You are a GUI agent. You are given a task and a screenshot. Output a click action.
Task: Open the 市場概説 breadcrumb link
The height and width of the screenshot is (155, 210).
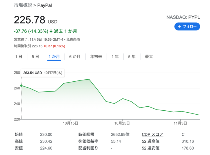tap(23, 5)
